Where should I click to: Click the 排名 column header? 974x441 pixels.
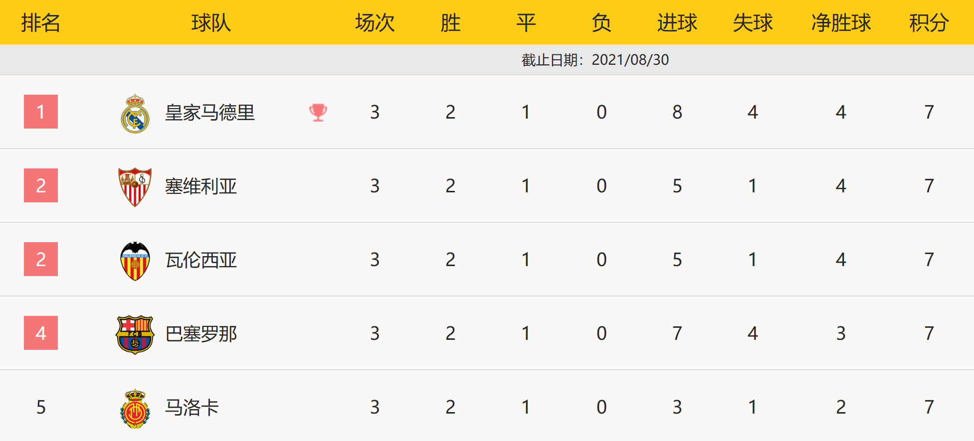click(41, 22)
